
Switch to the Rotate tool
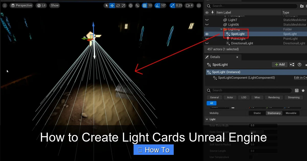tap(118, 5)
